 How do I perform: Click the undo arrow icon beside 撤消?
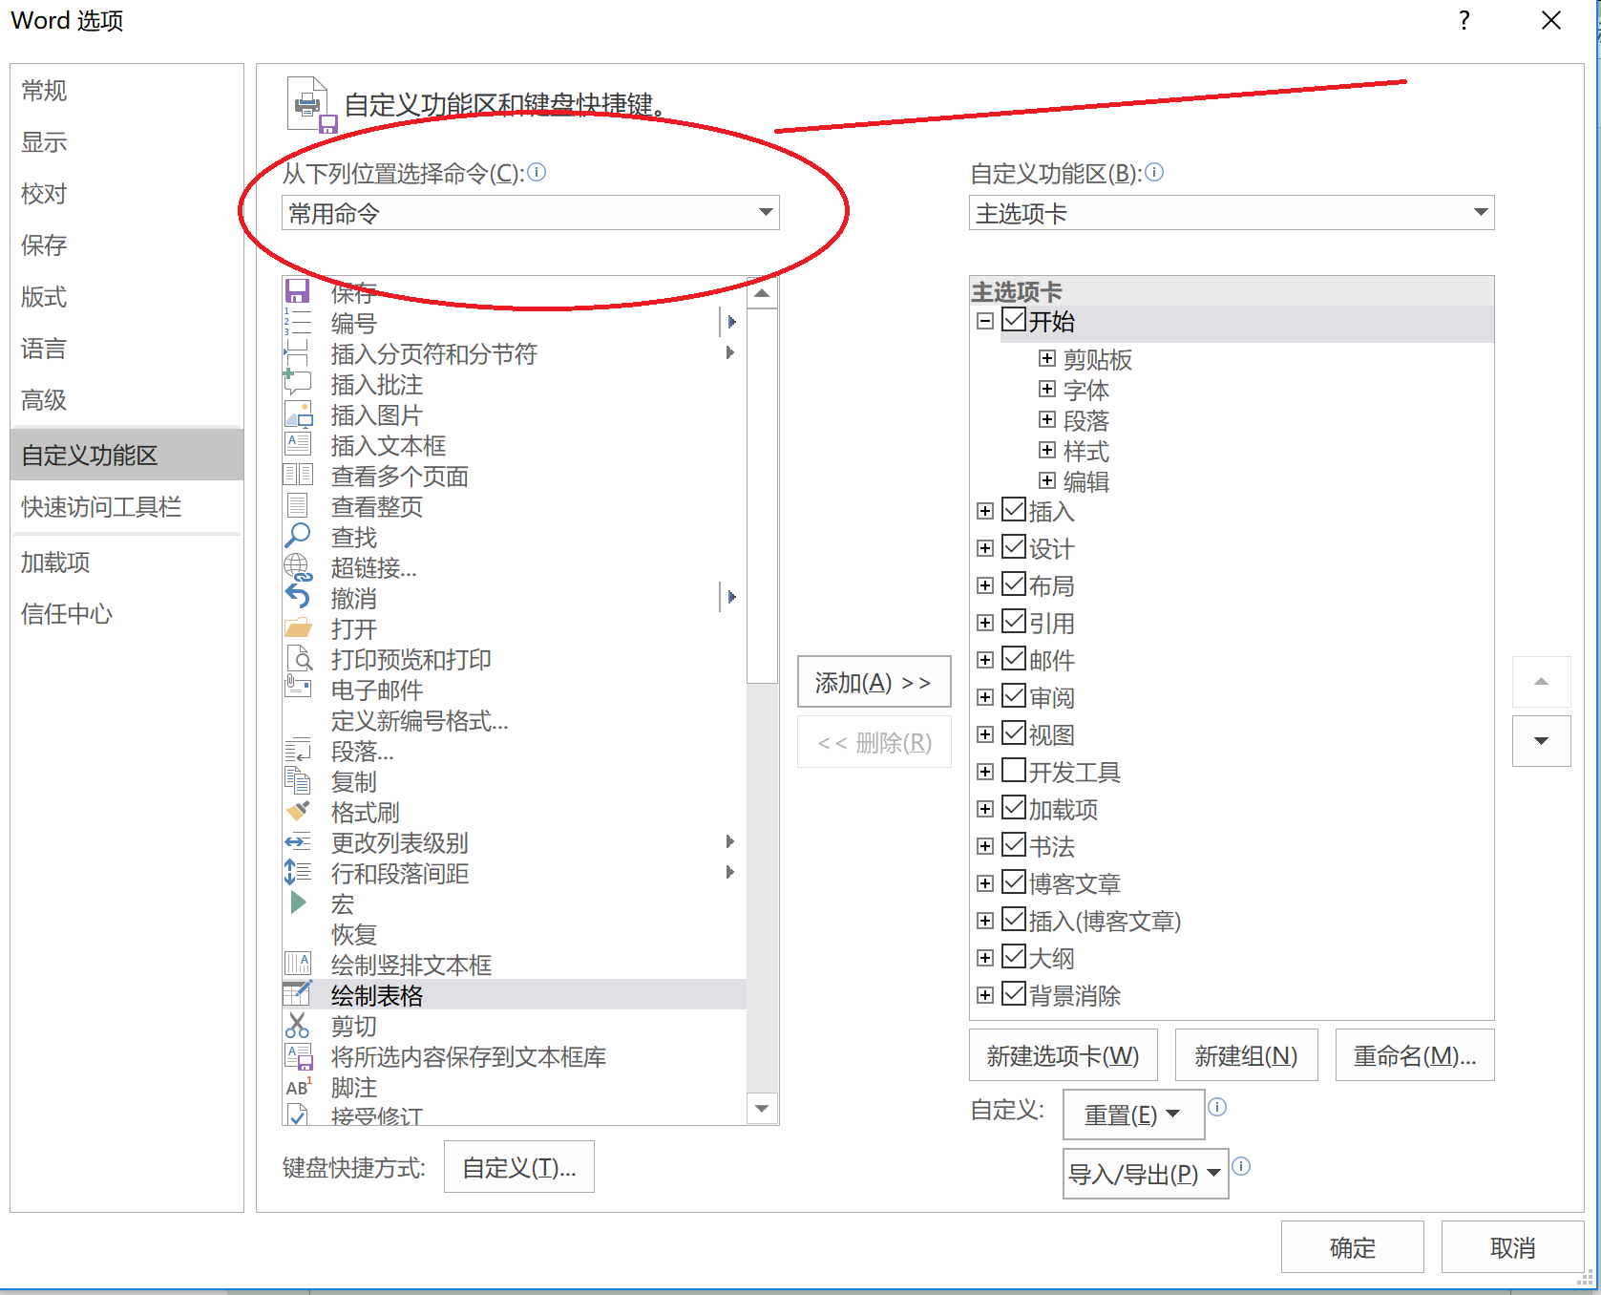pos(298,597)
